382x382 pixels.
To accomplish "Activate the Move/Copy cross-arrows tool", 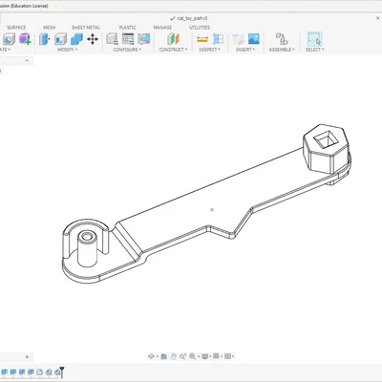I will [x=93, y=39].
